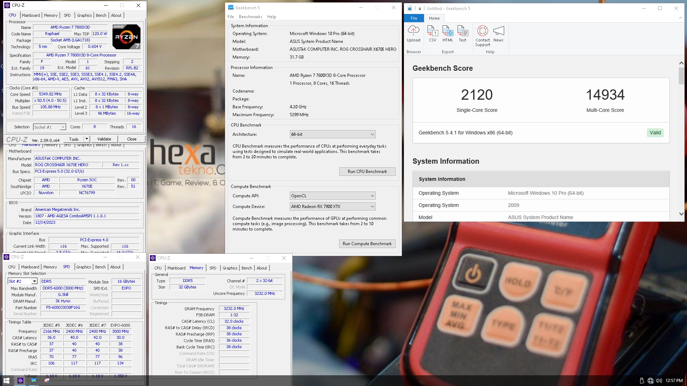The height and width of the screenshot is (386, 687).
Task: Open the Architecture 64-bit dropdown
Action: coord(332,134)
